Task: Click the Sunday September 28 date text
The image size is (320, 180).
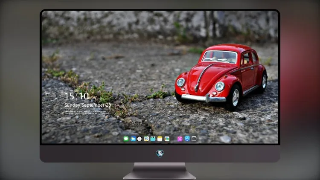Action: [x=88, y=105]
